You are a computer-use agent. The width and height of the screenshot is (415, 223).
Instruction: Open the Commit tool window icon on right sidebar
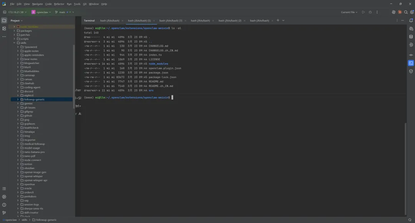pyautogui.click(x=411, y=55)
